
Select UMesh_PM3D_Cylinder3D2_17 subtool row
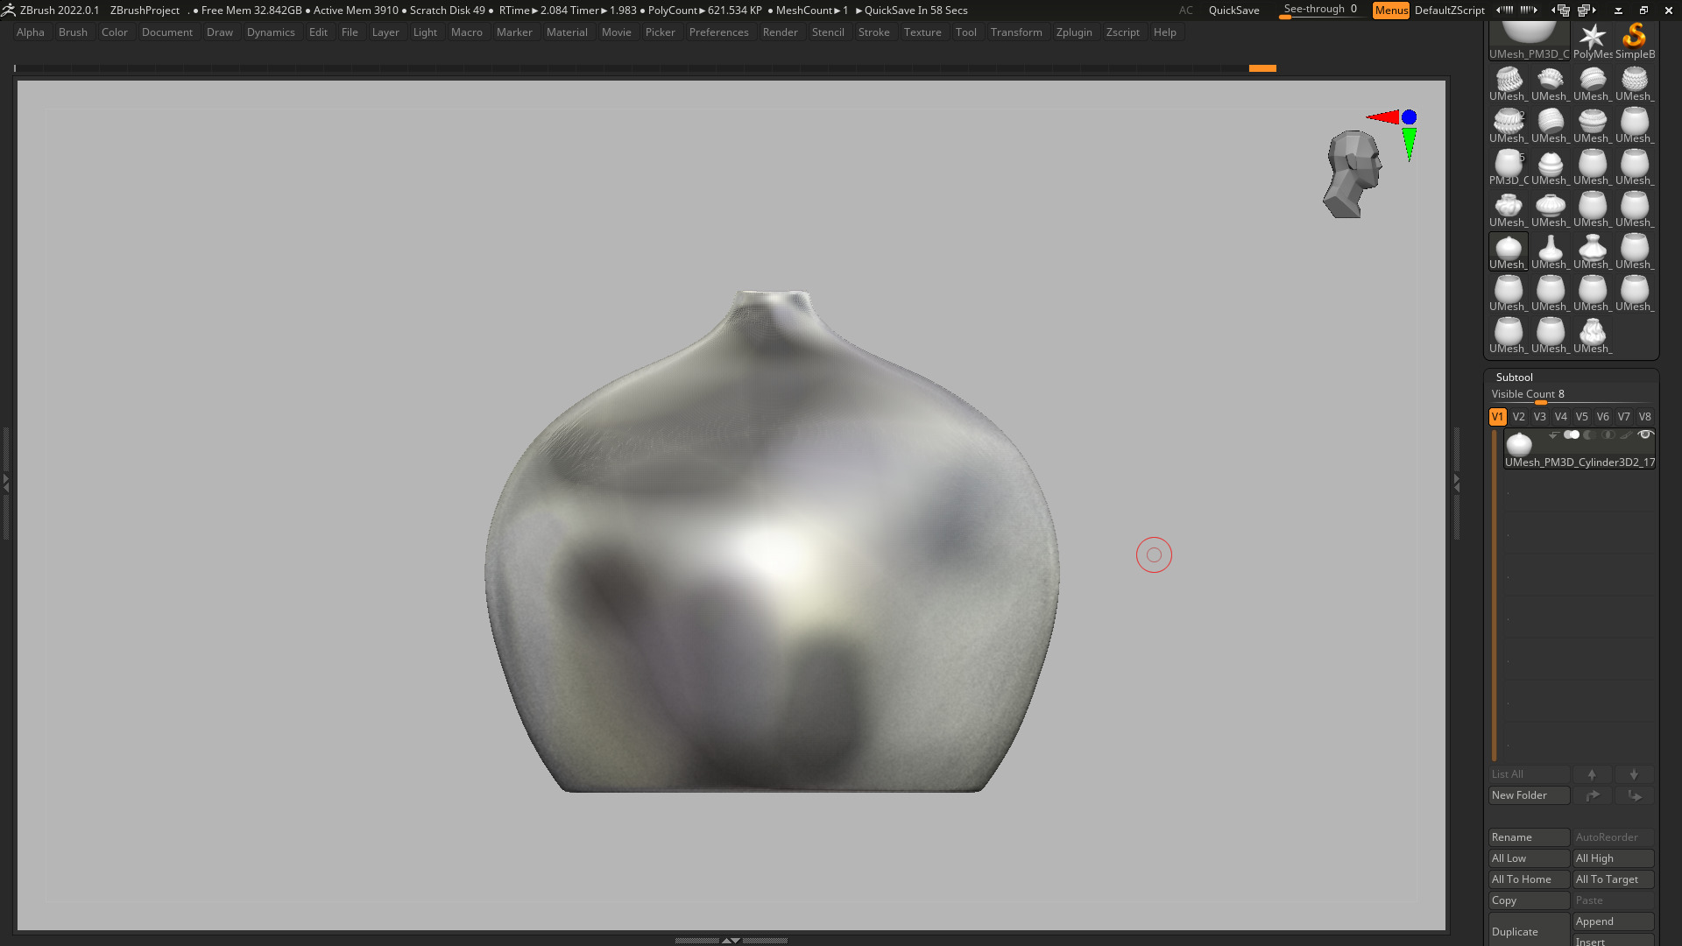1580,448
